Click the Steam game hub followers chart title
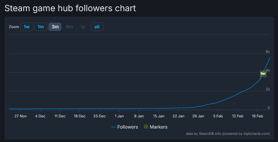The height and width of the screenshot is (142, 278). pos(70,8)
